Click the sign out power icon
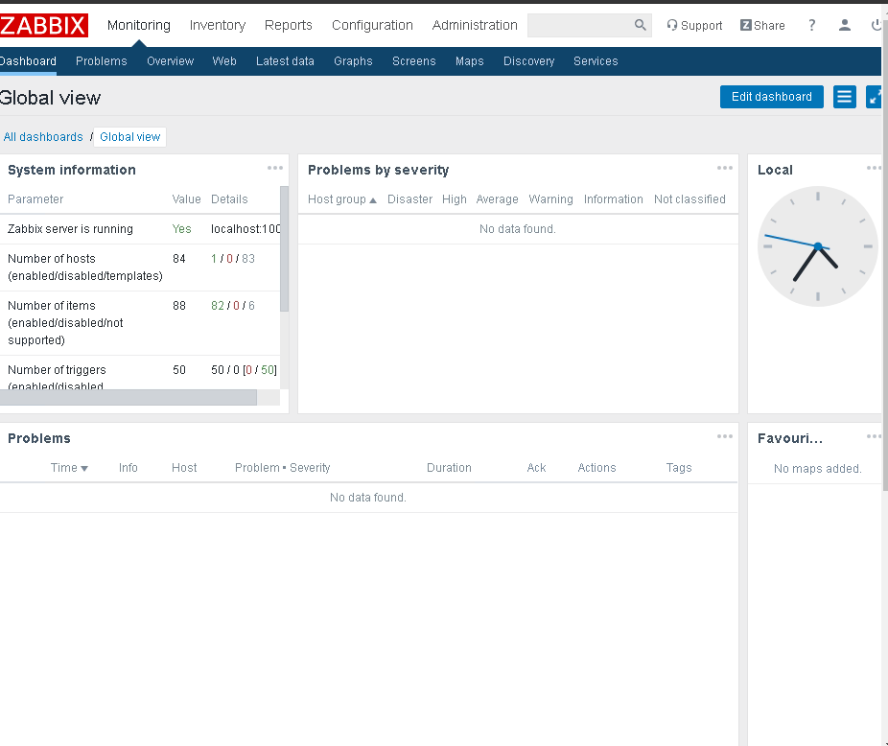The image size is (888, 746). click(876, 26)
